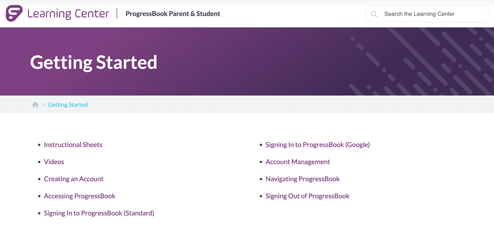Click the breadcrumb separator arrow
494x229 pixels.
click(x=43, y=105)
